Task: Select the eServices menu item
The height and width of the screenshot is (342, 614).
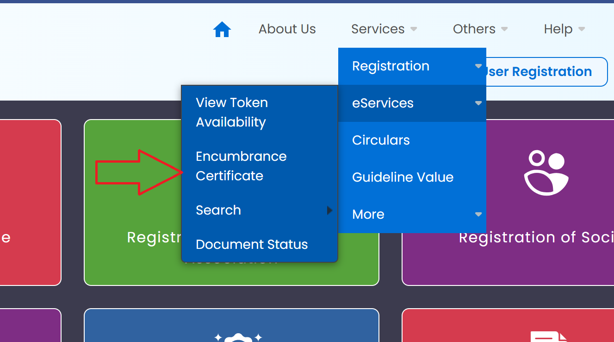Action: [412, 103]
